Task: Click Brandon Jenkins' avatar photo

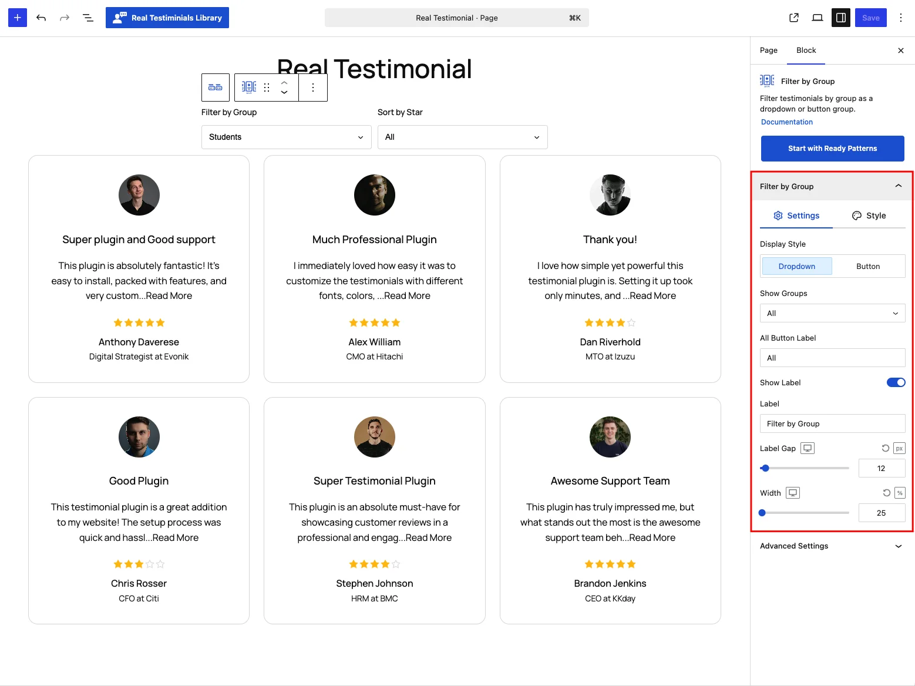Action: pyautogui.click(x=610, y=437)
